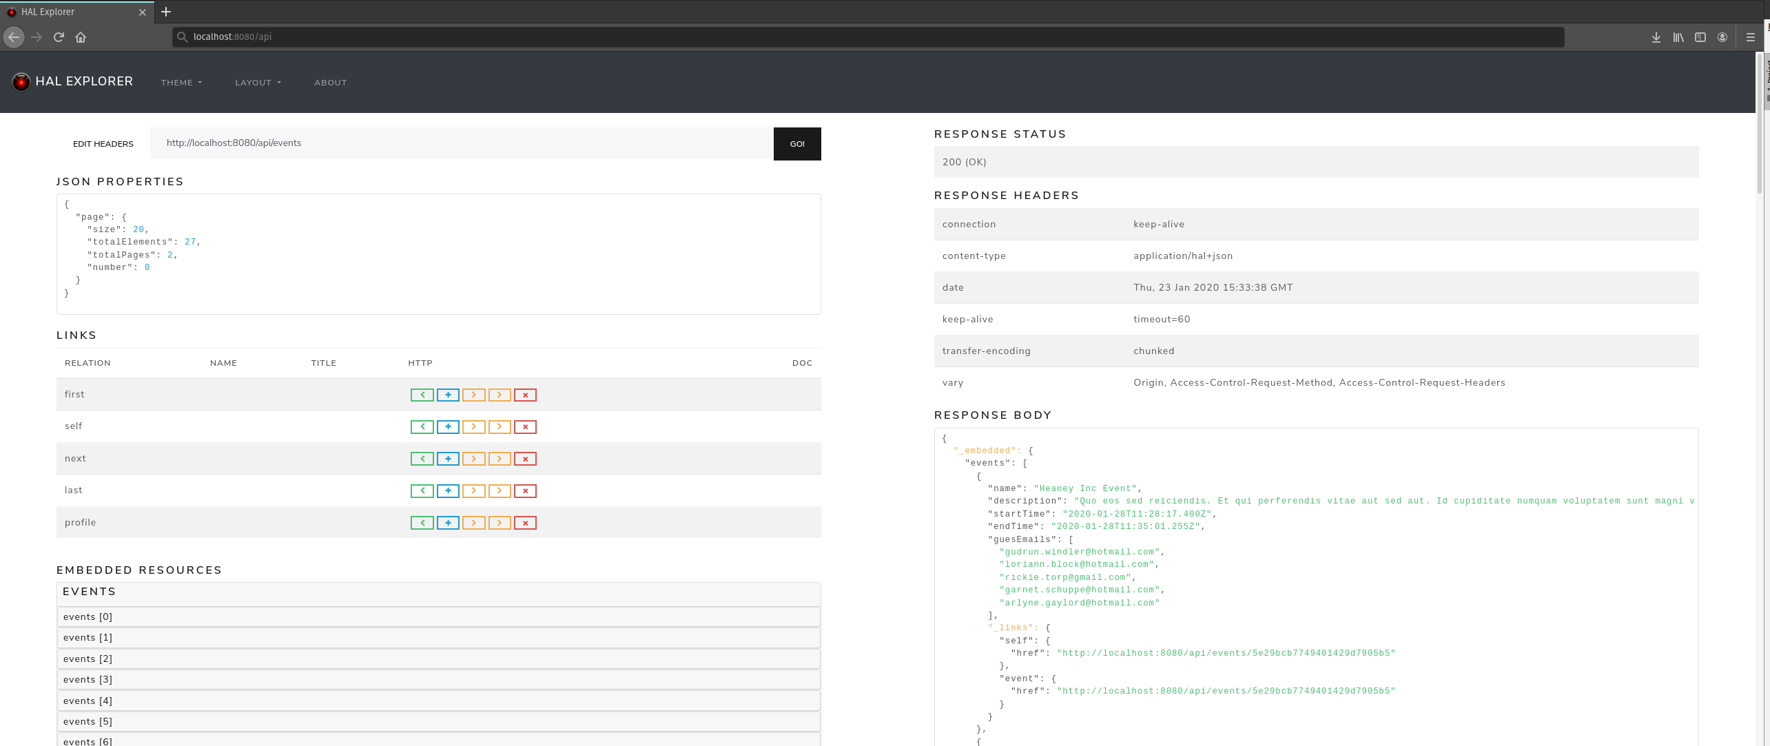This screenshot has width=1770, height=746.
Task: Open the About menu item
Action: pos(331,83)
